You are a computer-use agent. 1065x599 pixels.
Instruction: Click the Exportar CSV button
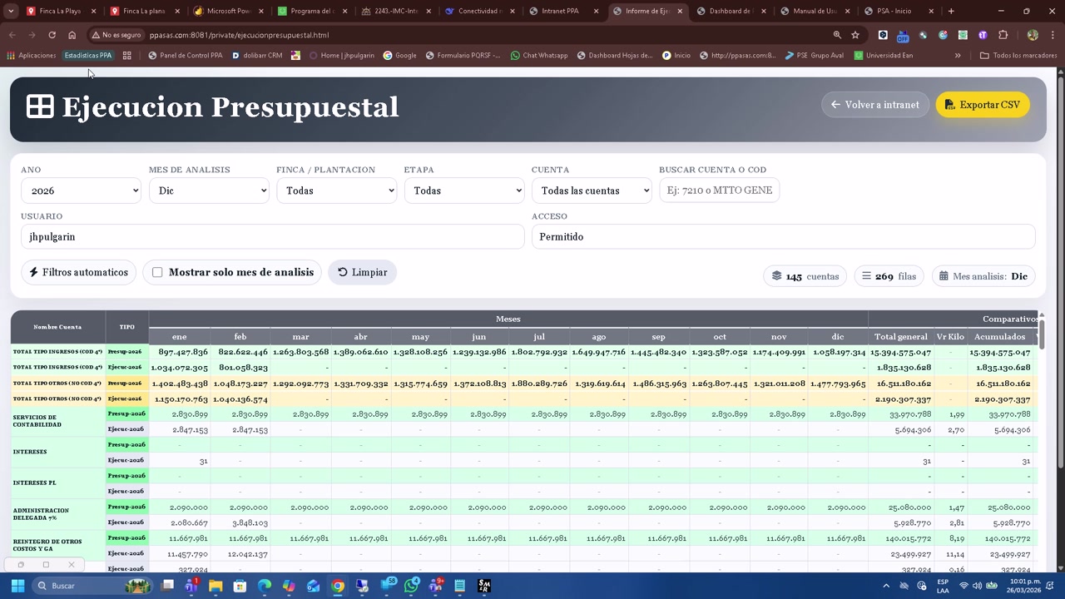coord(983,105)
